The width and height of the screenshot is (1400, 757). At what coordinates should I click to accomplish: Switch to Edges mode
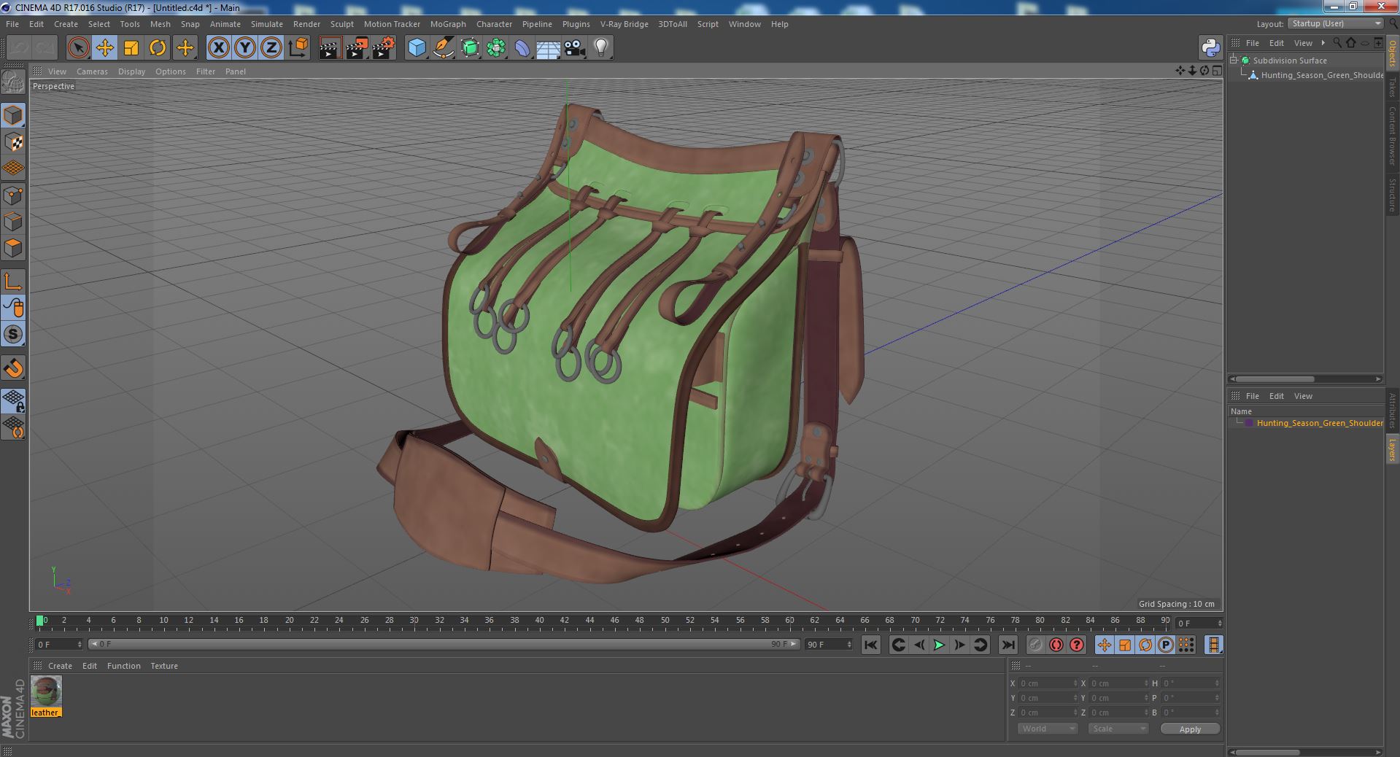(x=13, y=222)
